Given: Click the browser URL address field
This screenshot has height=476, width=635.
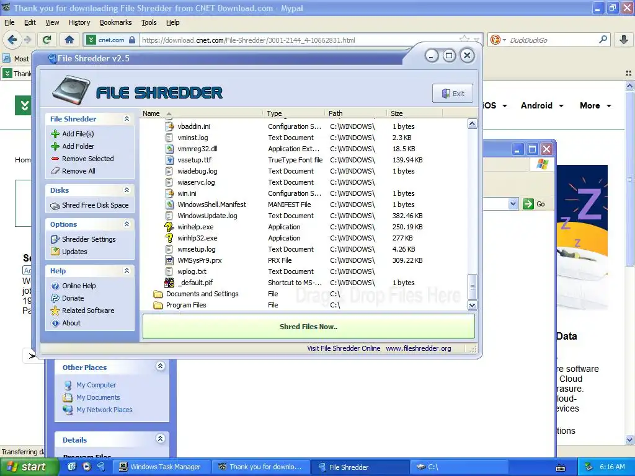Looking at the screenshot, I should (300, 40).
